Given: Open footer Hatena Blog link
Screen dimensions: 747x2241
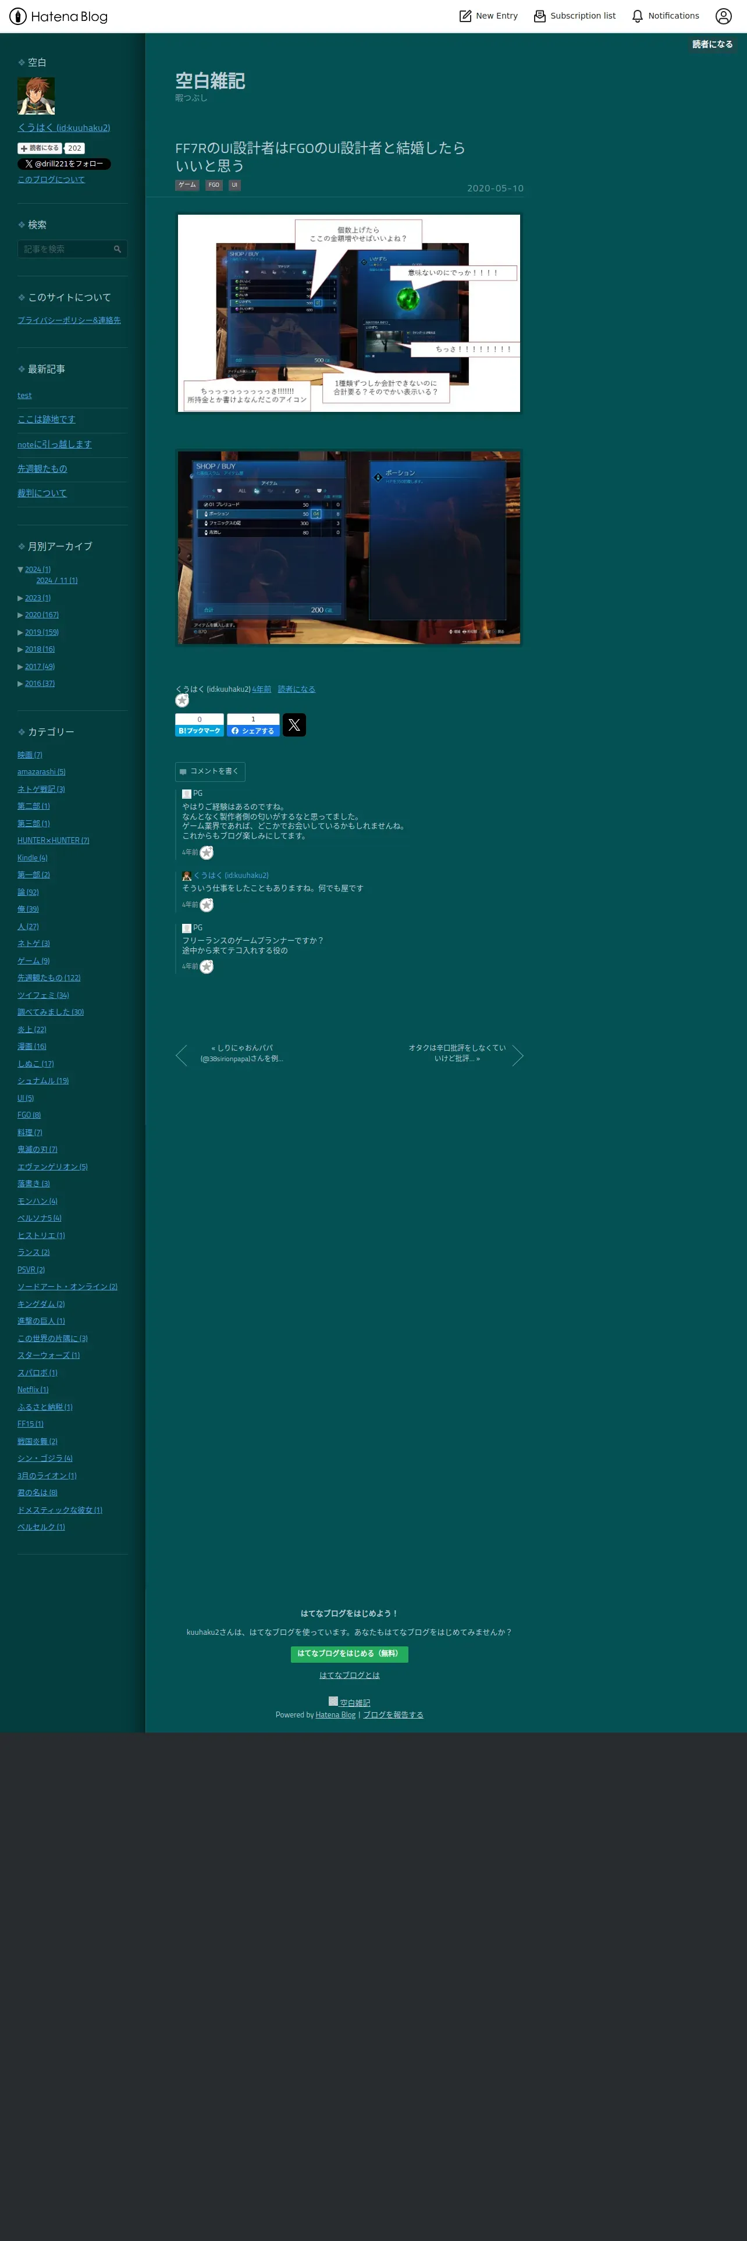Looking at the screenshot, I should [x=336, y=1716].
